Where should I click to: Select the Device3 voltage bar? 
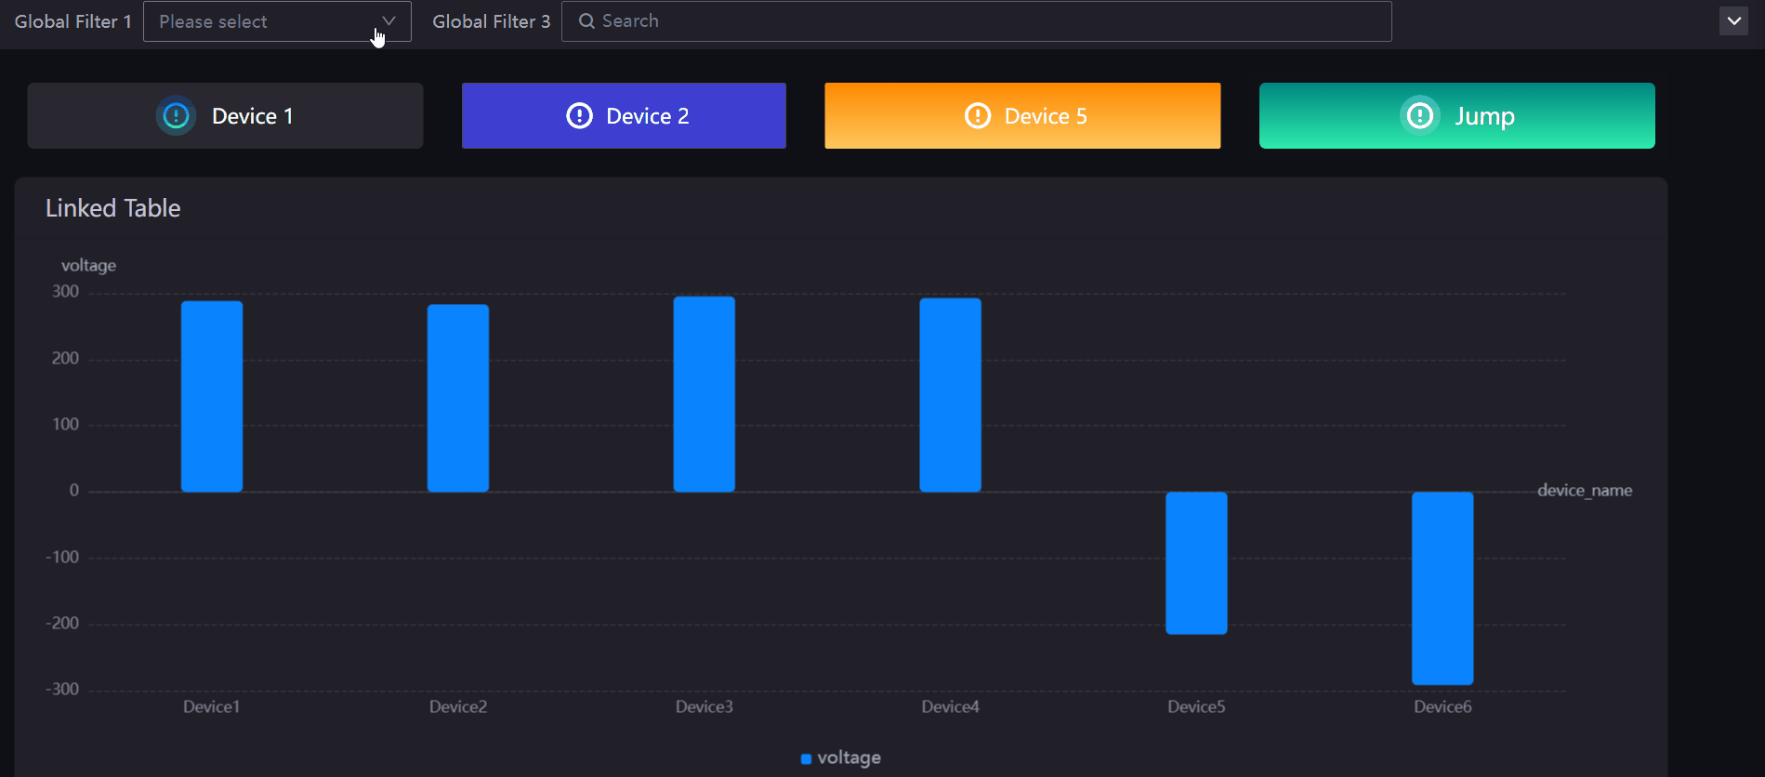pyautogui.click(x=704, y=394)
